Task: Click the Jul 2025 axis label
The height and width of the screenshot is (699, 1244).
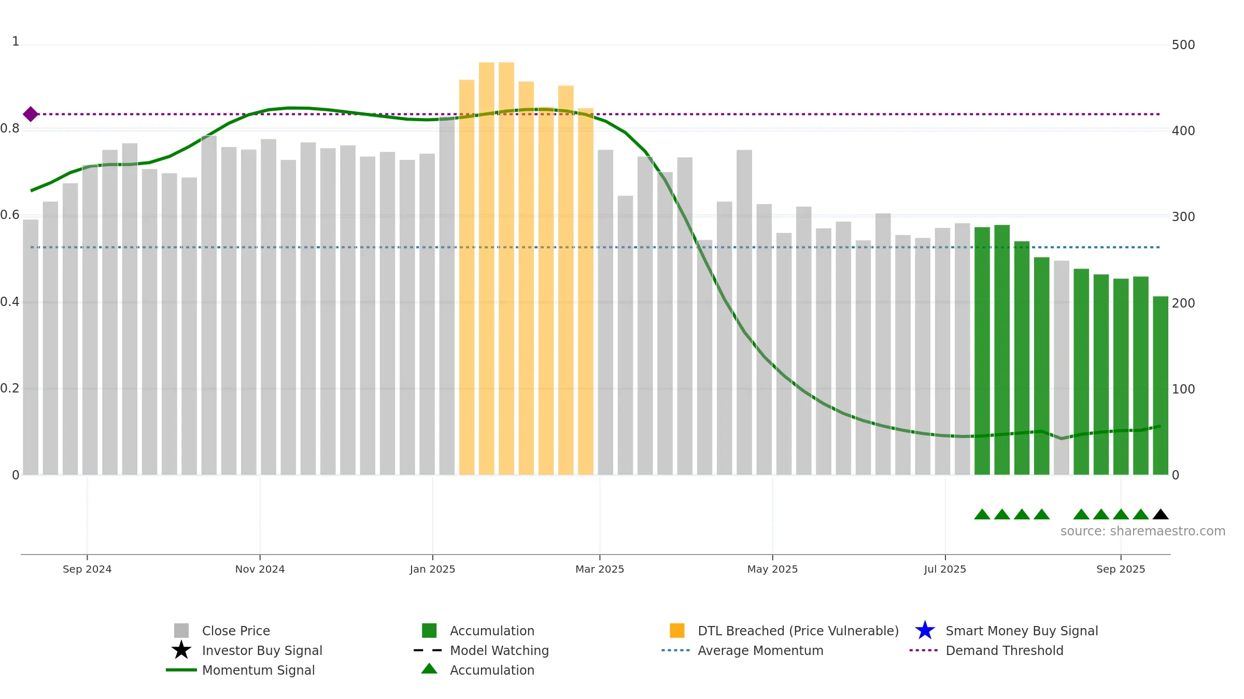Action: (x=945, y=569)
